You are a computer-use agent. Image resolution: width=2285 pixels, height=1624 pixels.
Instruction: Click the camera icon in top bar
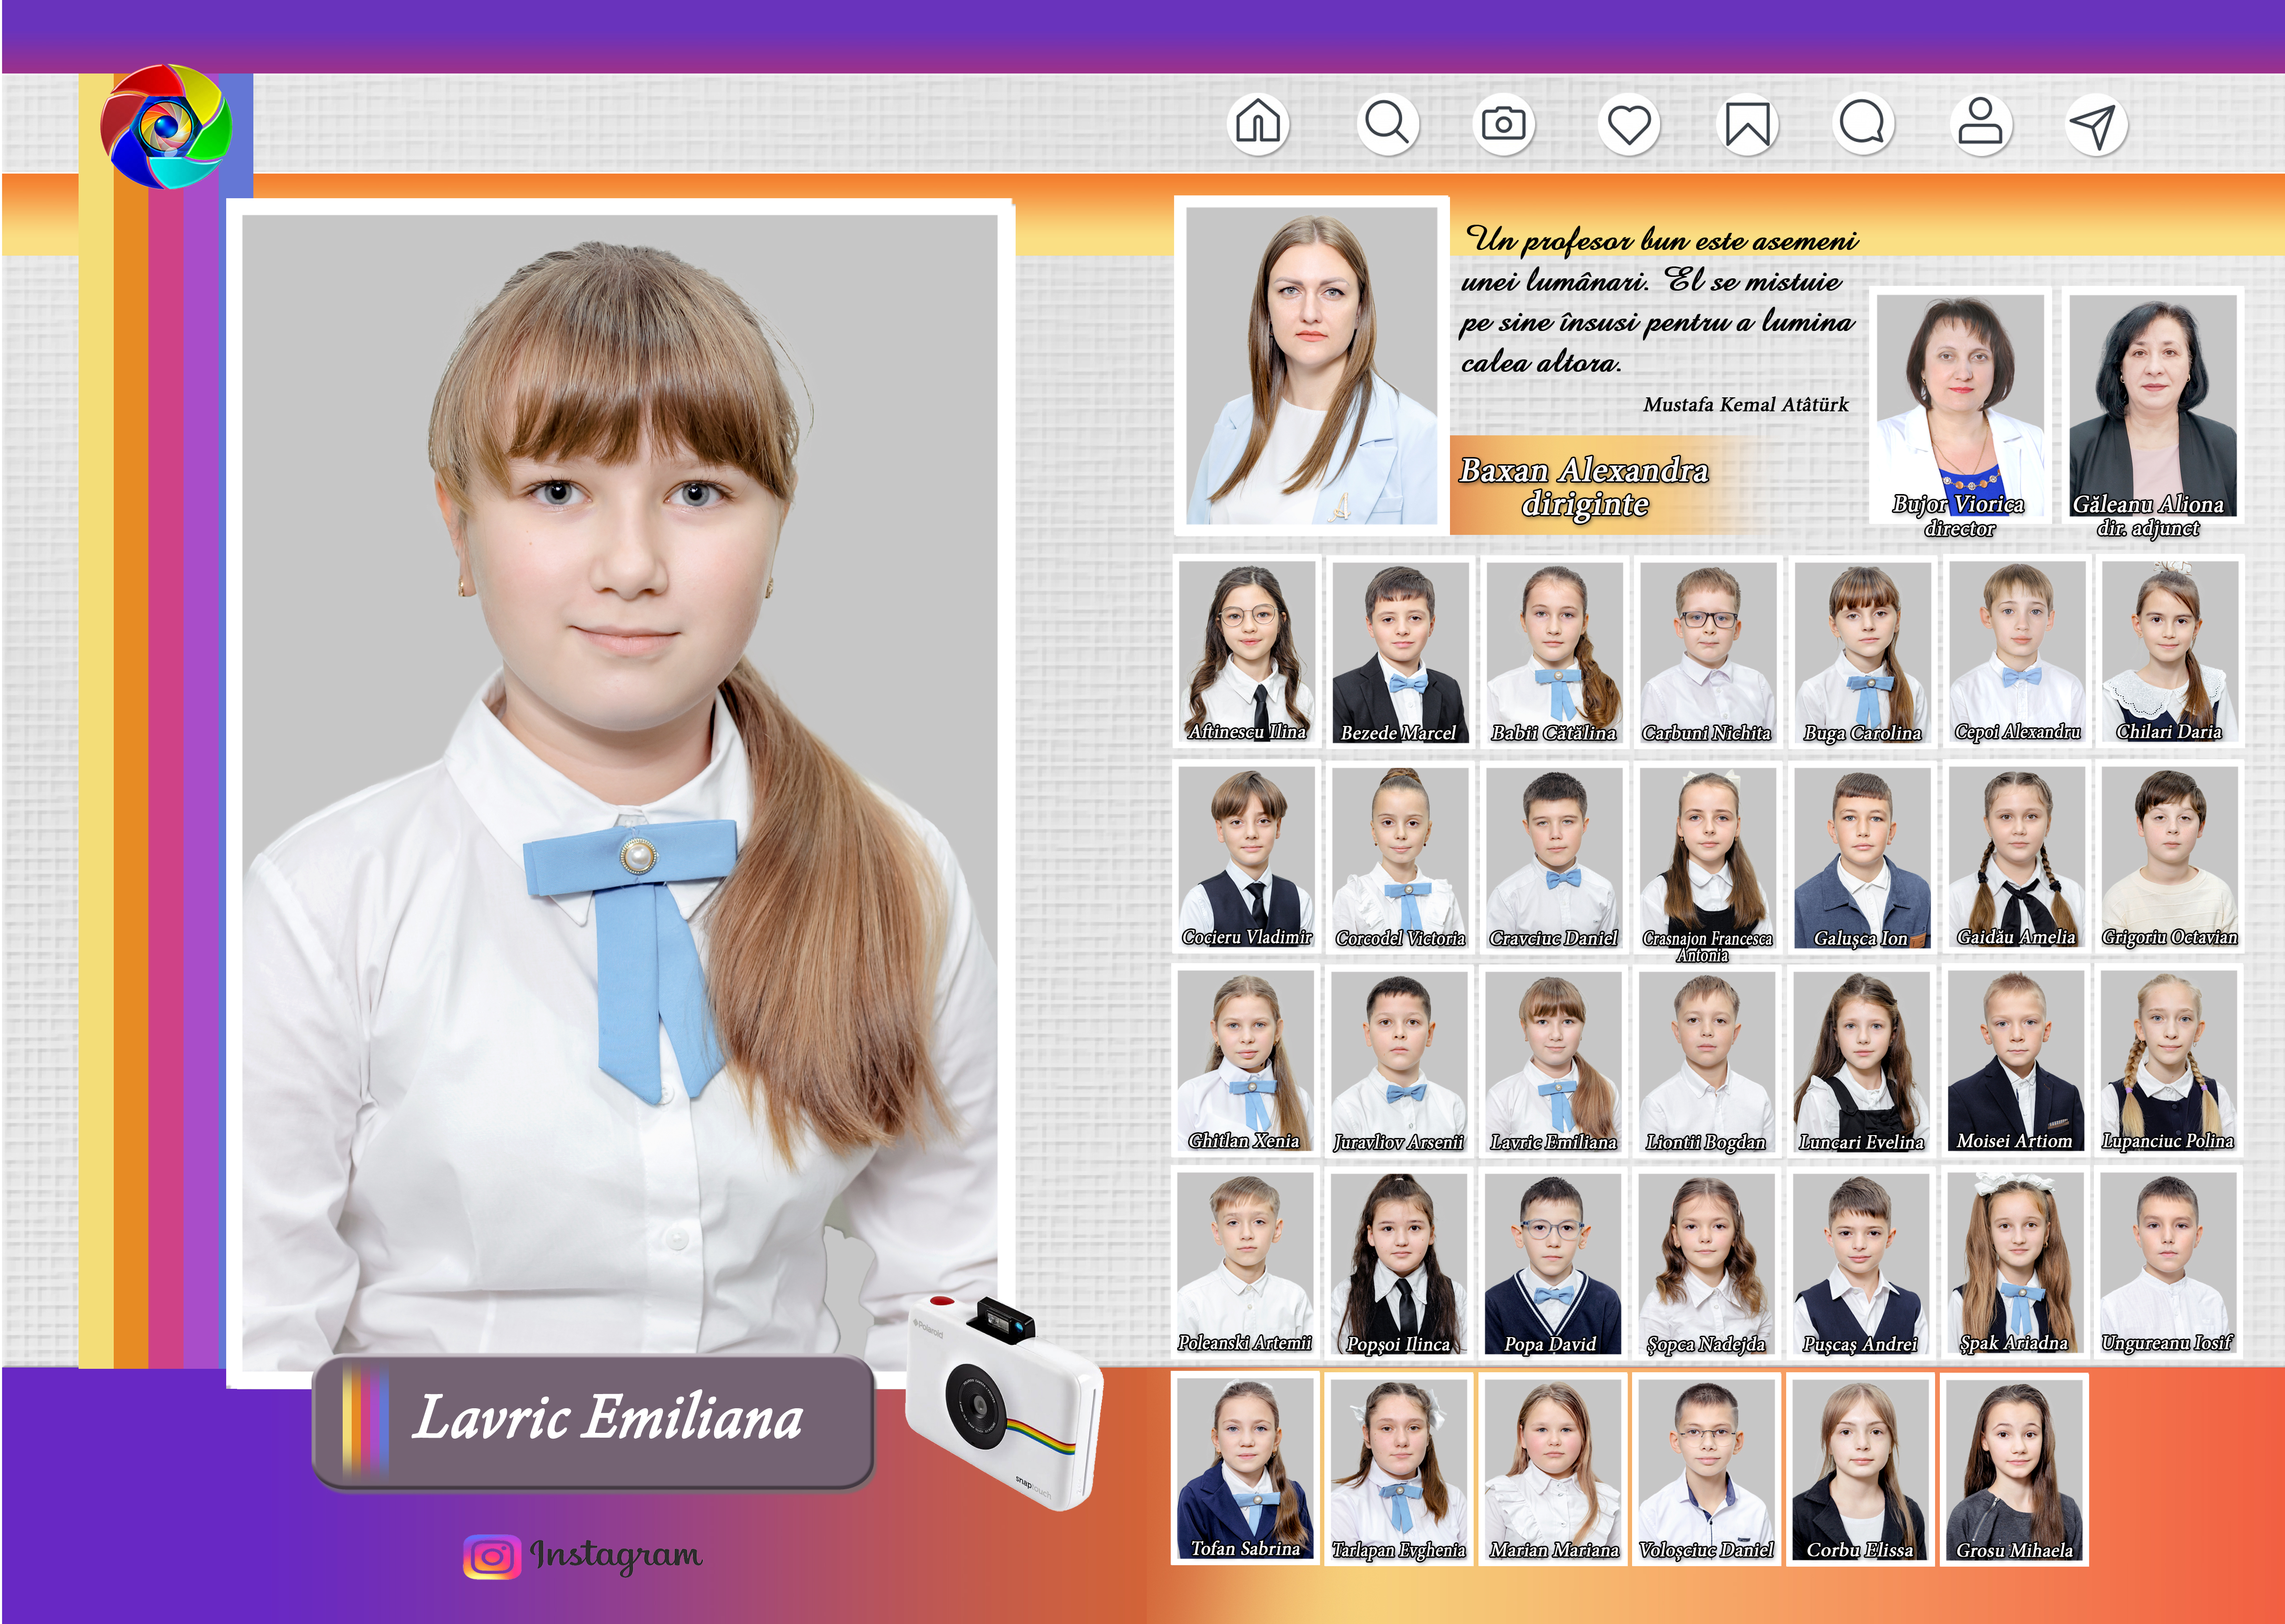point(1503,124)
